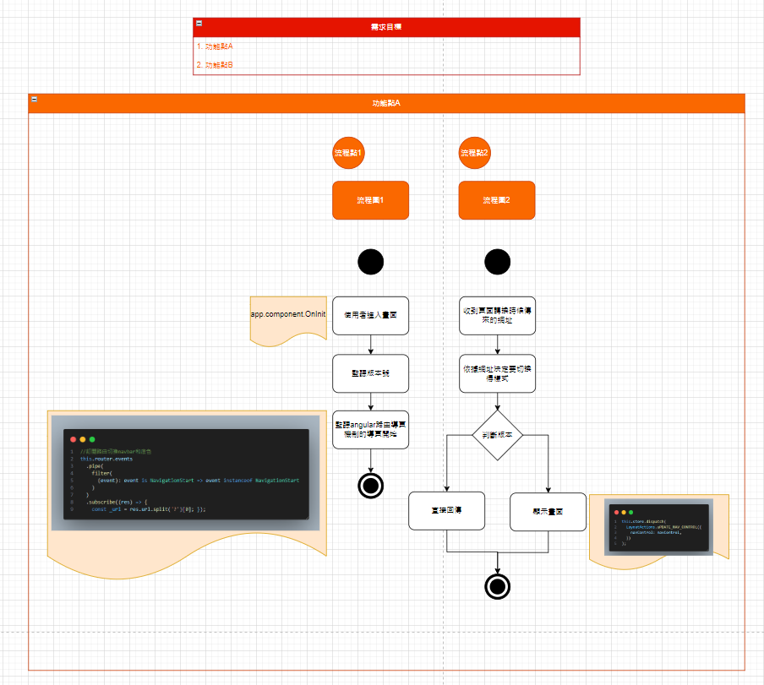
Task: Select the 判斷版本 decision diamond
Action: click(x=498, y=435)
